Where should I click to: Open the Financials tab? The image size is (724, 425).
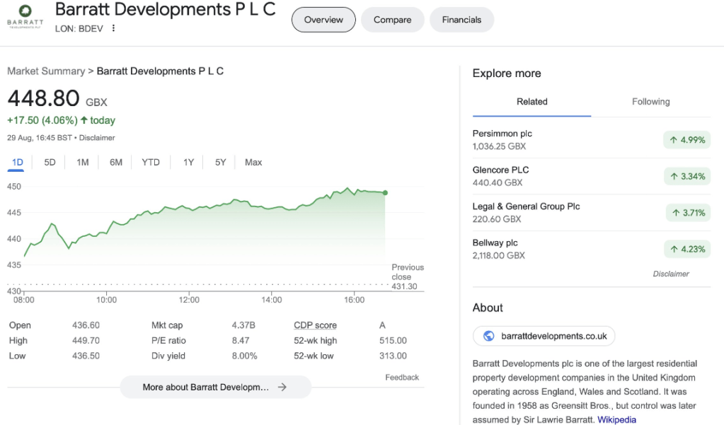click(461, 20)
